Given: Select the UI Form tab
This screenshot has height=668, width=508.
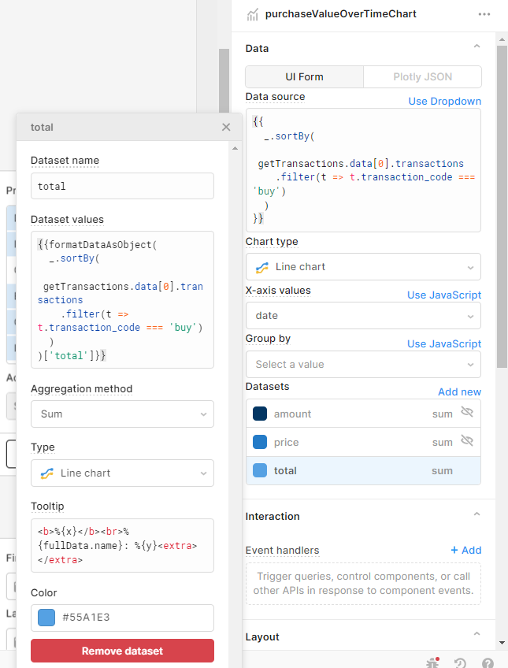Looking at the screenshot, I should click(x=305, y=76).
